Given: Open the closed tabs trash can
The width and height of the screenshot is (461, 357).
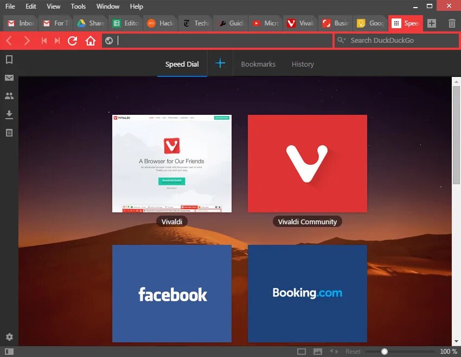Looking at the screenshot, I should [452, 23].
